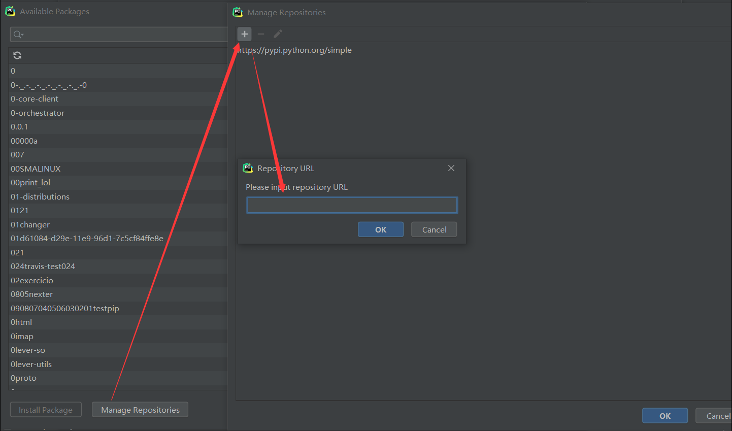
Task: Select the 090807040506030201testpip package
Action: 118,308
